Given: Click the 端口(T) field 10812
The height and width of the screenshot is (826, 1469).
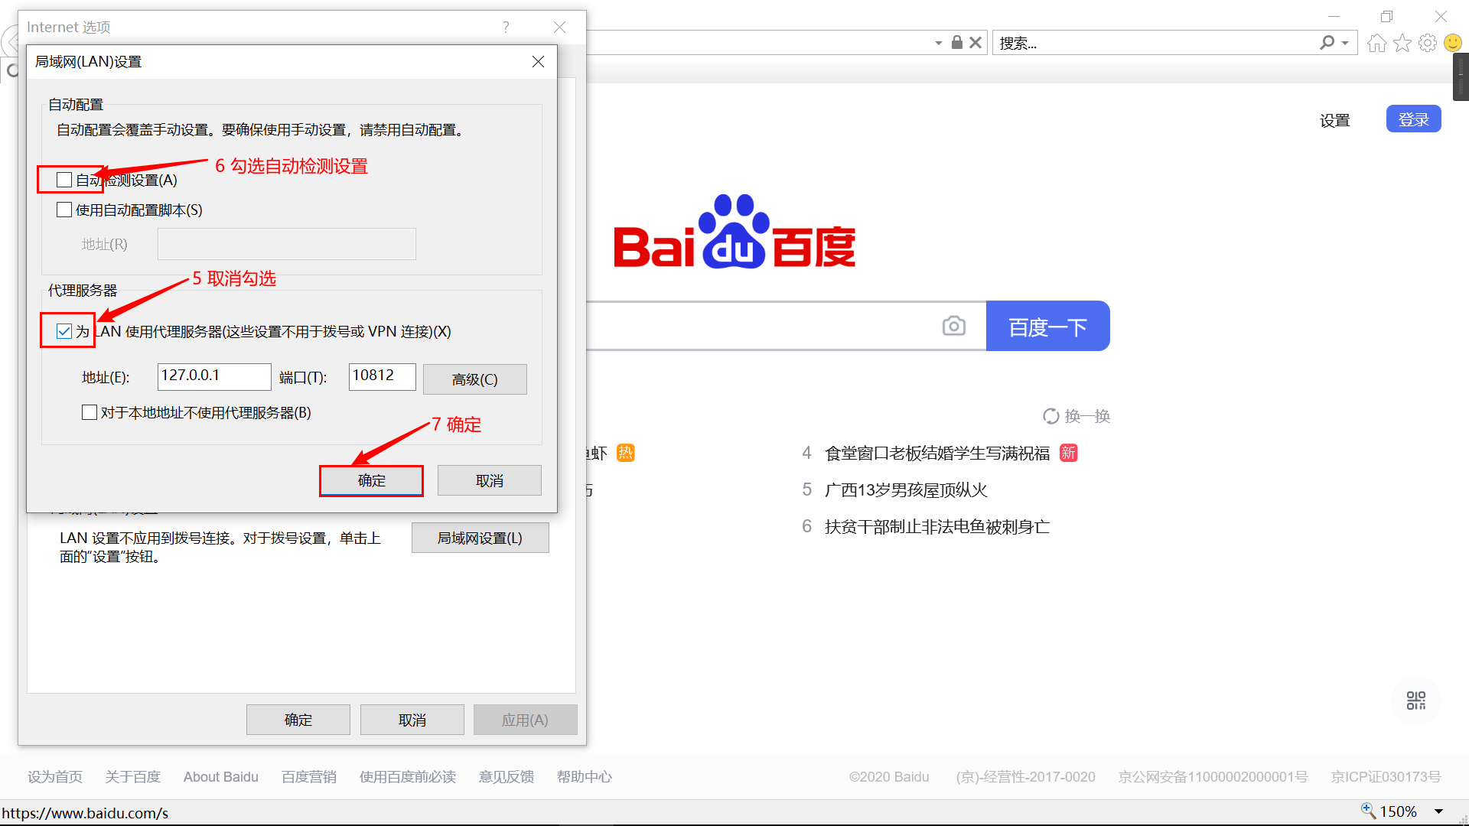Looking at the screenshot, I should click(x=383, y=376).
